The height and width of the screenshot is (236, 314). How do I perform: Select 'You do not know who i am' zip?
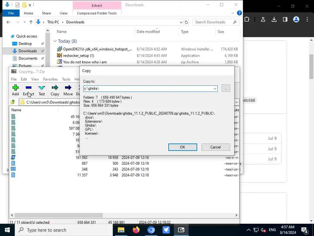tap(85, 62)
